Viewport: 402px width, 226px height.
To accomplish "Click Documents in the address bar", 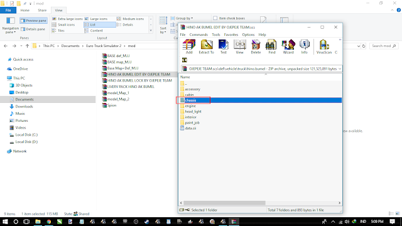I will tap(70, 46).
